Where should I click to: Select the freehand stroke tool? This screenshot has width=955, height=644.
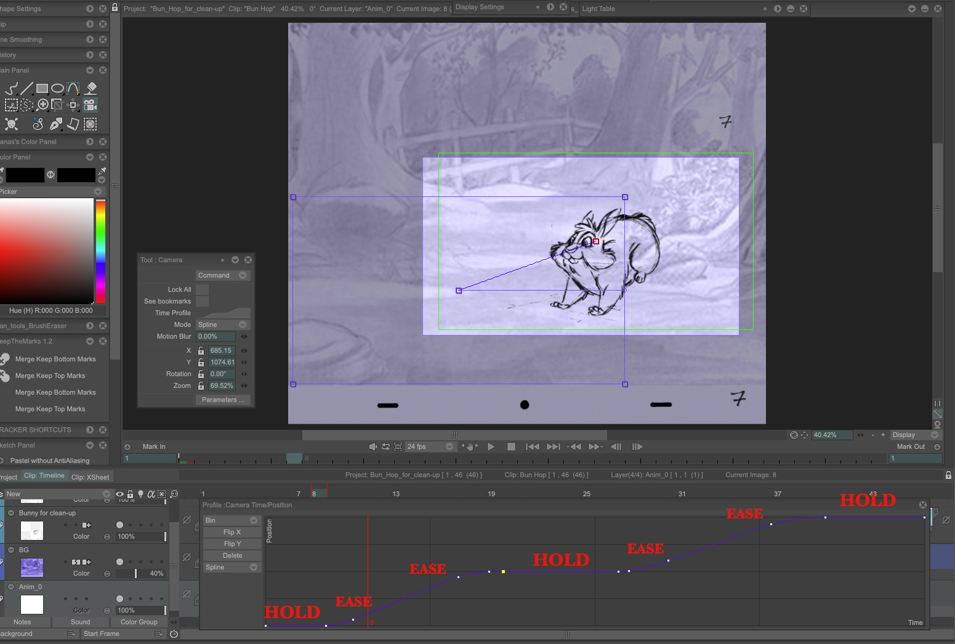pyautogui.click(x=11, y=89)
